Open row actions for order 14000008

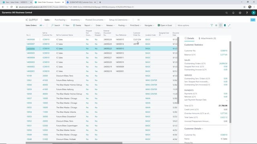click(x=40, y=40)
